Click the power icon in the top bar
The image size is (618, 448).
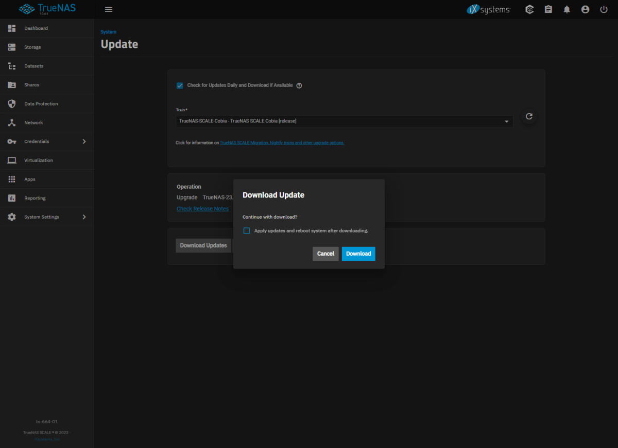coord(604,9)
